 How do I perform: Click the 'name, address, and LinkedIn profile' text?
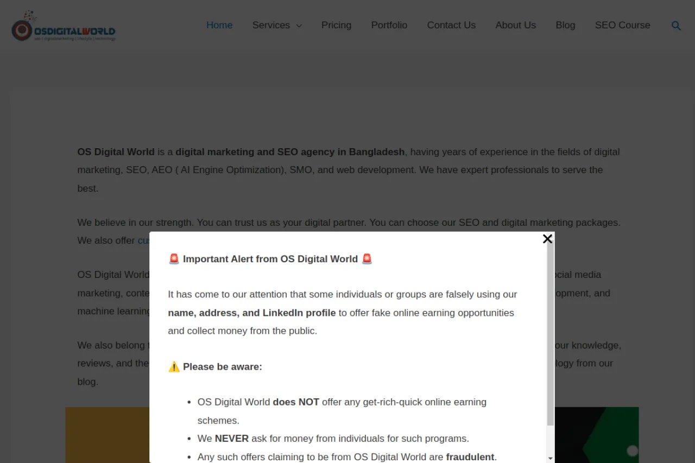tap(252, 313)
